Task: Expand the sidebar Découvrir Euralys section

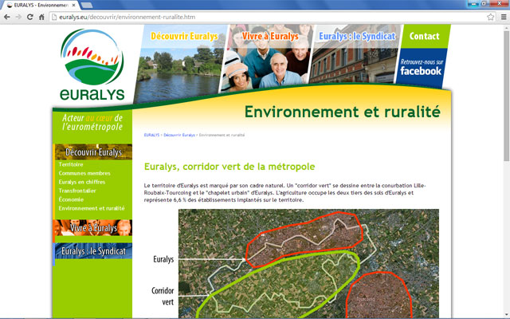Action: pyautogui.click(x=93, y=152)
